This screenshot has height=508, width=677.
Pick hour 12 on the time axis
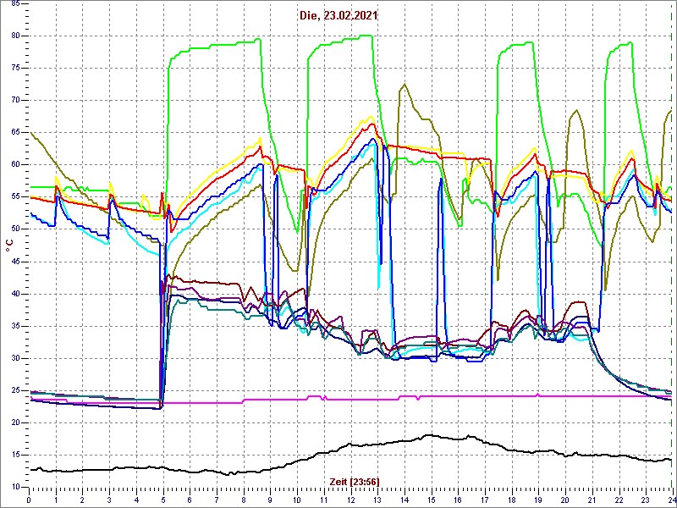[x=350, y=500]
